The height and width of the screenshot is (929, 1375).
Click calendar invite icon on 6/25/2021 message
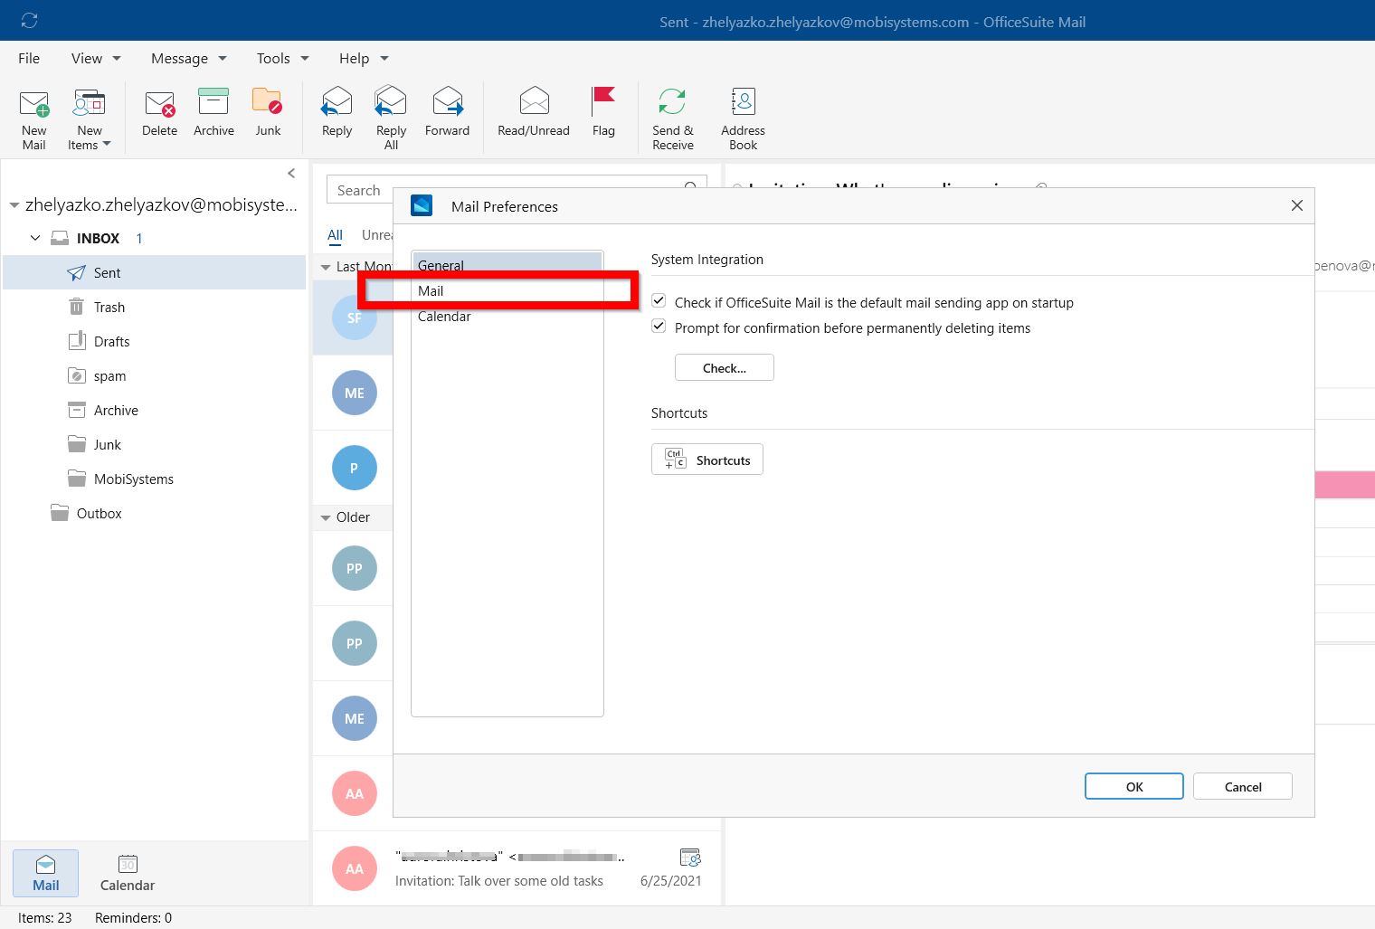coord(690,857)
